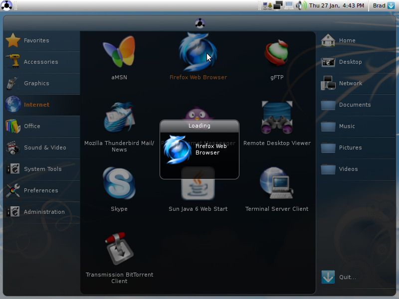This screenshot has width=399, height=299.
Task: Switch to the Administration category
Action: point(42,211)
